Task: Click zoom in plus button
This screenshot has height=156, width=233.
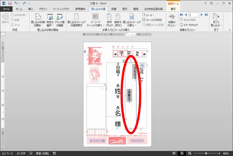Action: click(219, 153)
